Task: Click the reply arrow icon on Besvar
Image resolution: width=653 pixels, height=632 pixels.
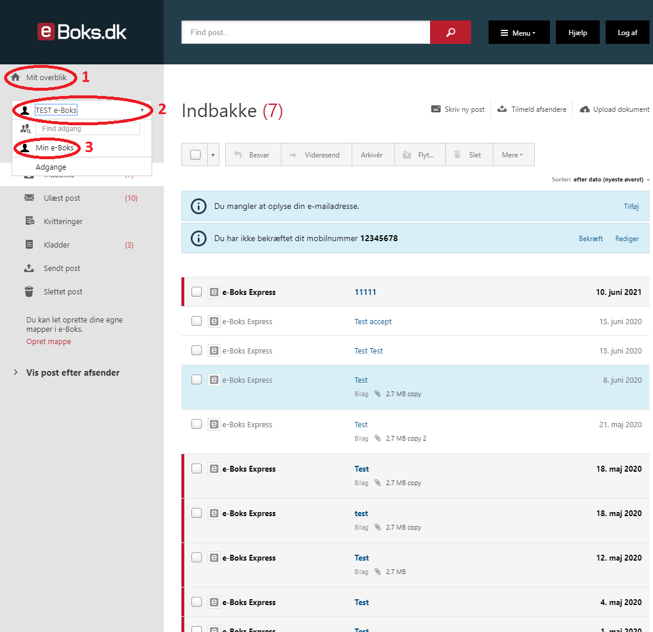Action: pos(238,154)
